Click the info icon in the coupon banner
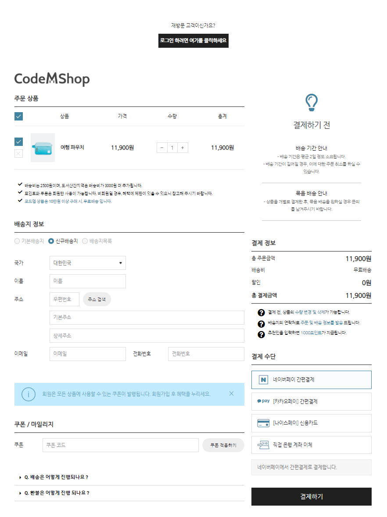Image resolution: width=387 pixels, height=517 pixels. pyautogui.click(x=29, y=394)
